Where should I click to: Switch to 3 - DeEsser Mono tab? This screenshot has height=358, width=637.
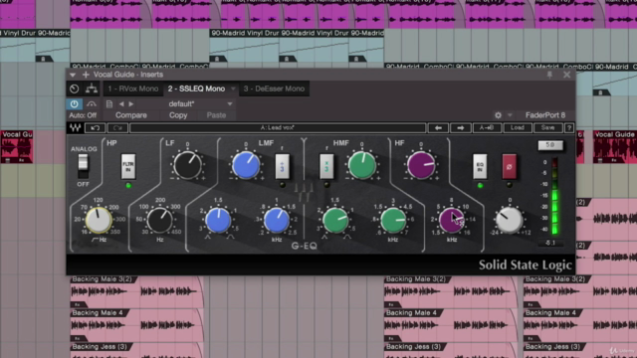[274, 89]
